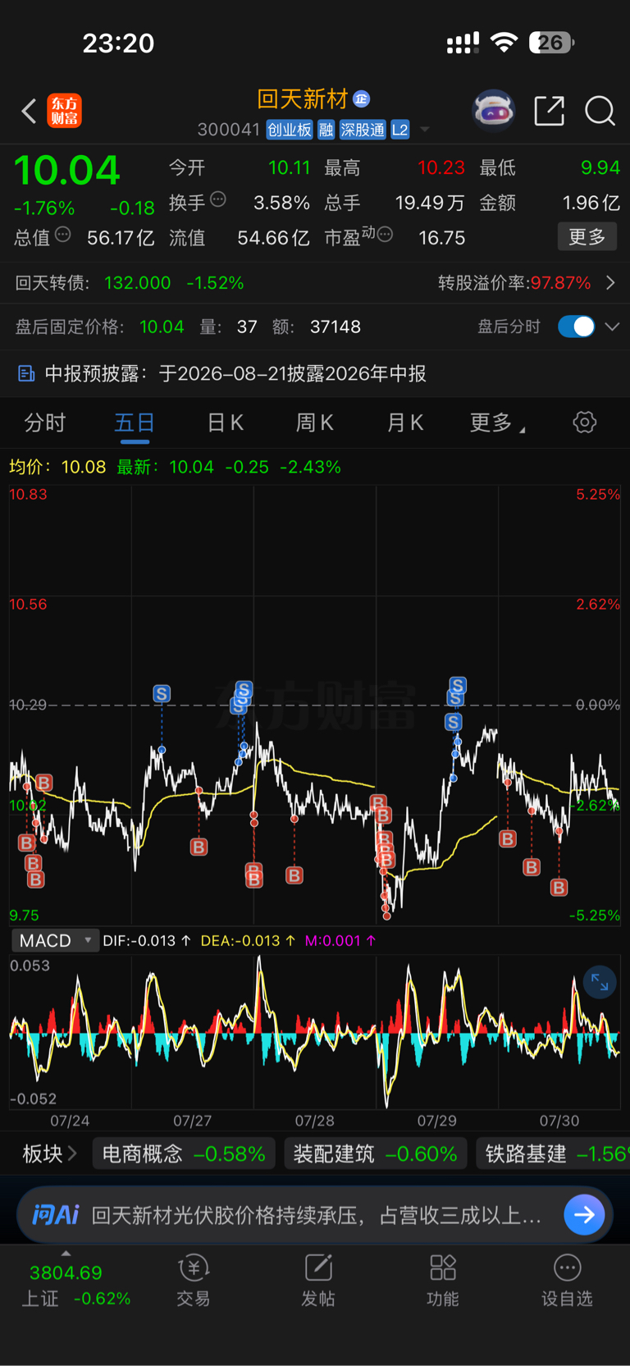Tap the info icon beside 总值
Screen dimensions: 630x1366
[x=62, y=235]
